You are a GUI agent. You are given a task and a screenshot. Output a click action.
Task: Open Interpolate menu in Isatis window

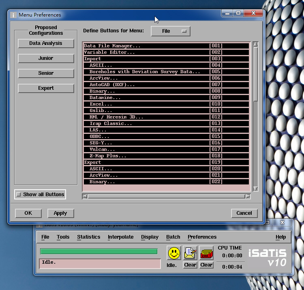coord(121,237)
